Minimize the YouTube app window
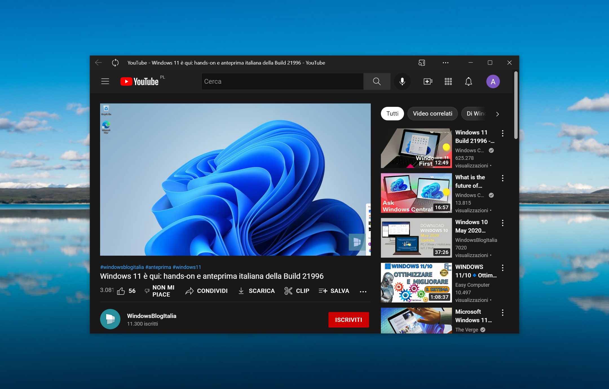609x389 pixels. (471, 63)
